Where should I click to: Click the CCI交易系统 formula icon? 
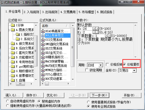(x=43, y=40)
